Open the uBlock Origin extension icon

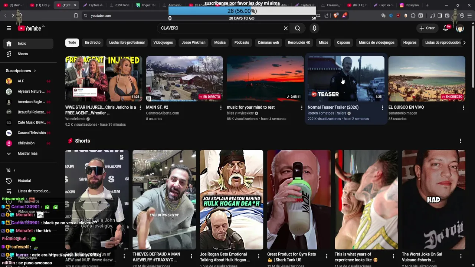(398, 16)
